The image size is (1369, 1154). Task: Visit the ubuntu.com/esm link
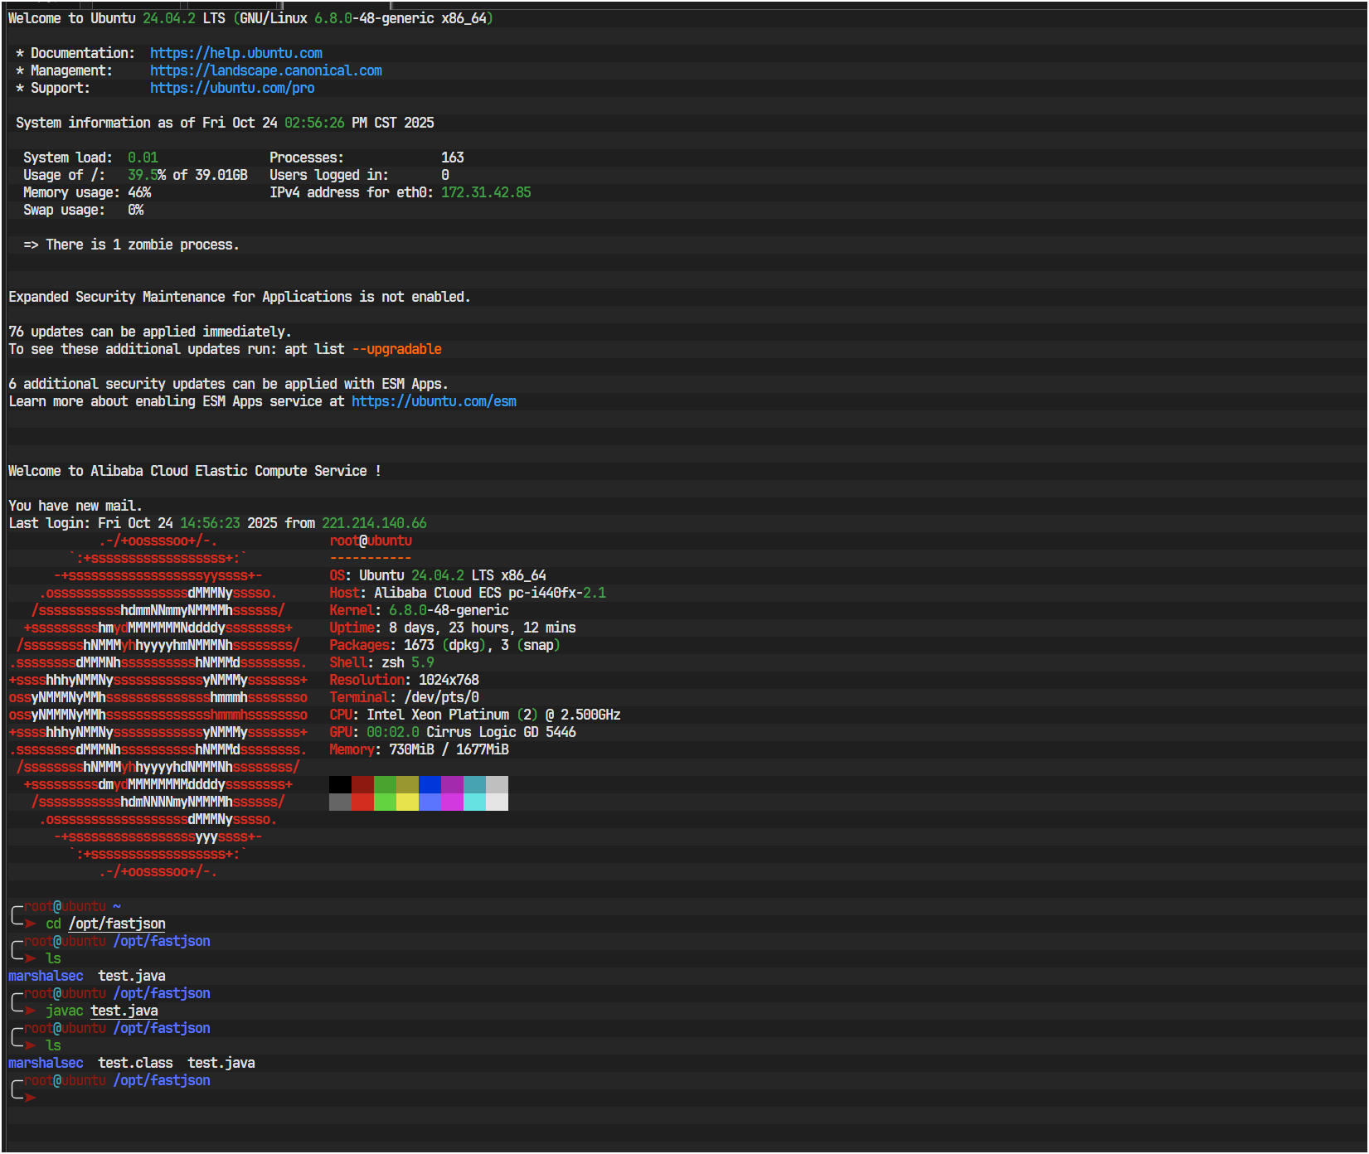tap(434, 401)
